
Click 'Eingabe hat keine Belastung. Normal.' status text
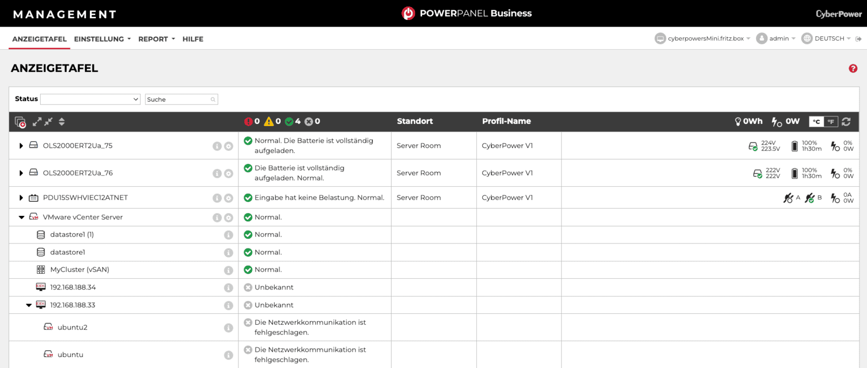(319, 198)
